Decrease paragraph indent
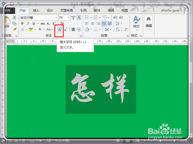Viewport: 193px width, 144px height. pos(115,18)
